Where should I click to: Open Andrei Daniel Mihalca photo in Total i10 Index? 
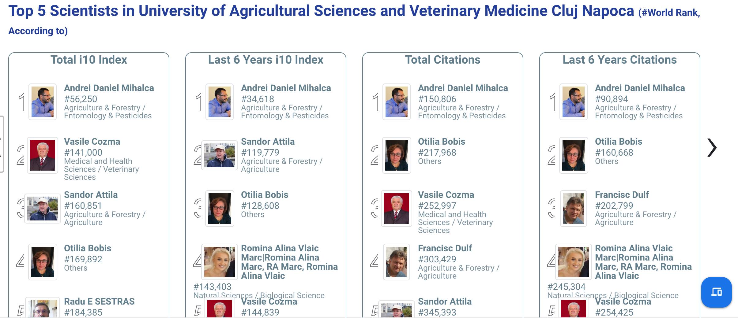point(43,102)
